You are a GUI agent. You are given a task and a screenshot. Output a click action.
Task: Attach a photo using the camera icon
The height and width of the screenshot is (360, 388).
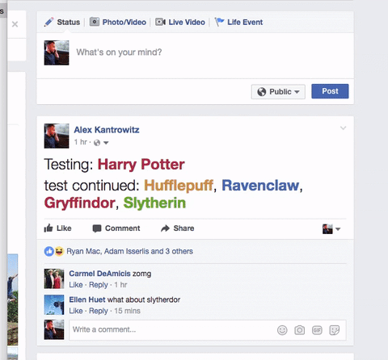pyautogui.click(x=299, y=330)
